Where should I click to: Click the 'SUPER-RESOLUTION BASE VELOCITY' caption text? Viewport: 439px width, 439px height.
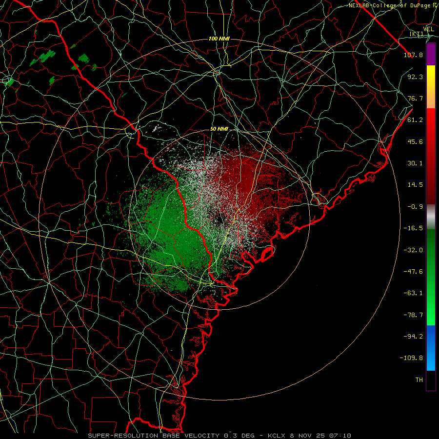154,436
